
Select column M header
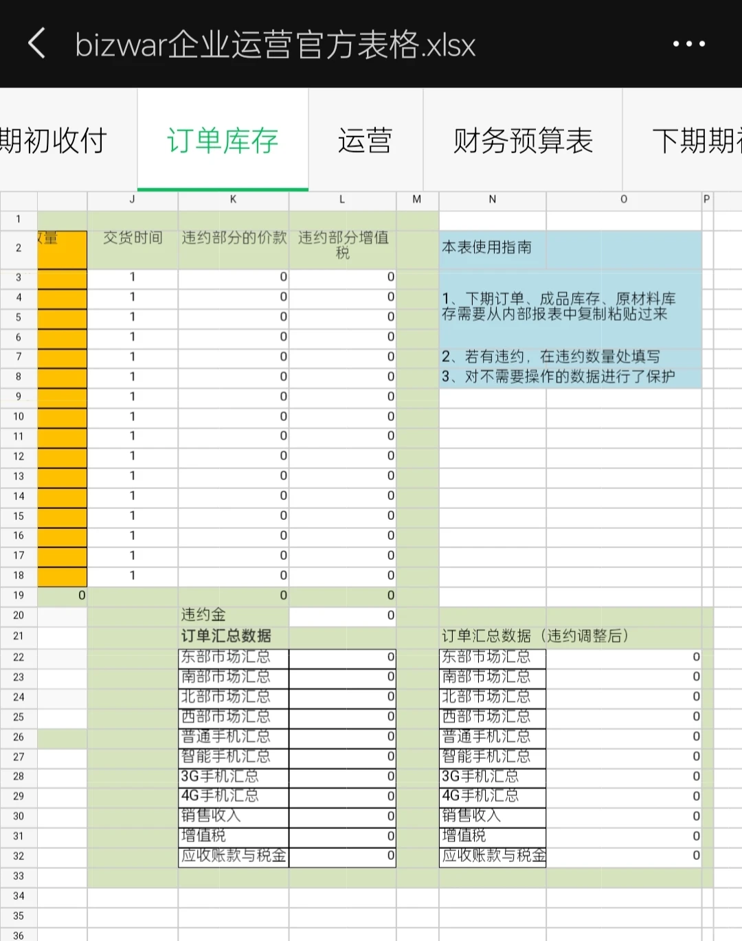(x=417, y=200)
